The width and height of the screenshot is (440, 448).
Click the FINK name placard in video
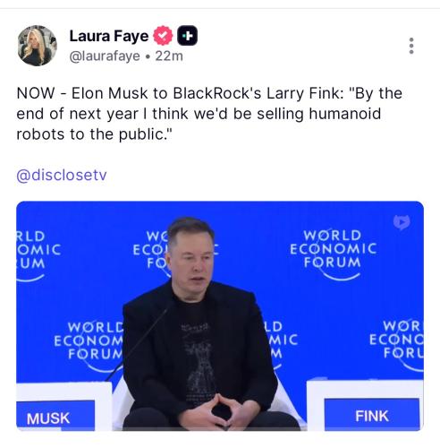click(x=372, y=416)
